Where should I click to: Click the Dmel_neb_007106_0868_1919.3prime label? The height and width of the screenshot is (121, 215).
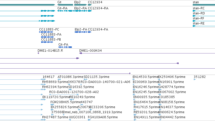coord(92,112)
